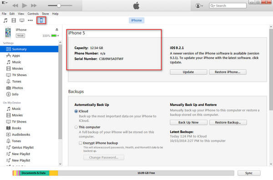Image resolution: width=273 pixels, height=180 pixels.
Task: Select Movies under On My Device
Action: (x=29, y=115)
